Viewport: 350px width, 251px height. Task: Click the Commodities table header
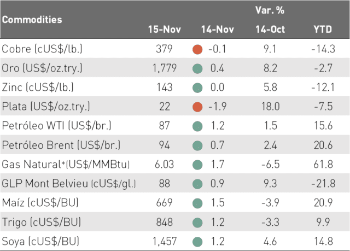click(x=32, y=20)
